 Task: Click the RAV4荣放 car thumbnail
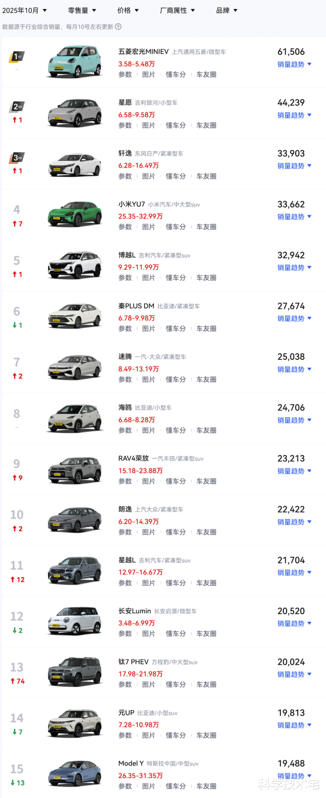[x=75, y=470]
